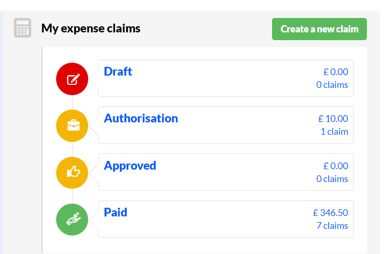Click the £ 0.00 Draft amount
Screen dimensions: 388x254
(336, 72)
